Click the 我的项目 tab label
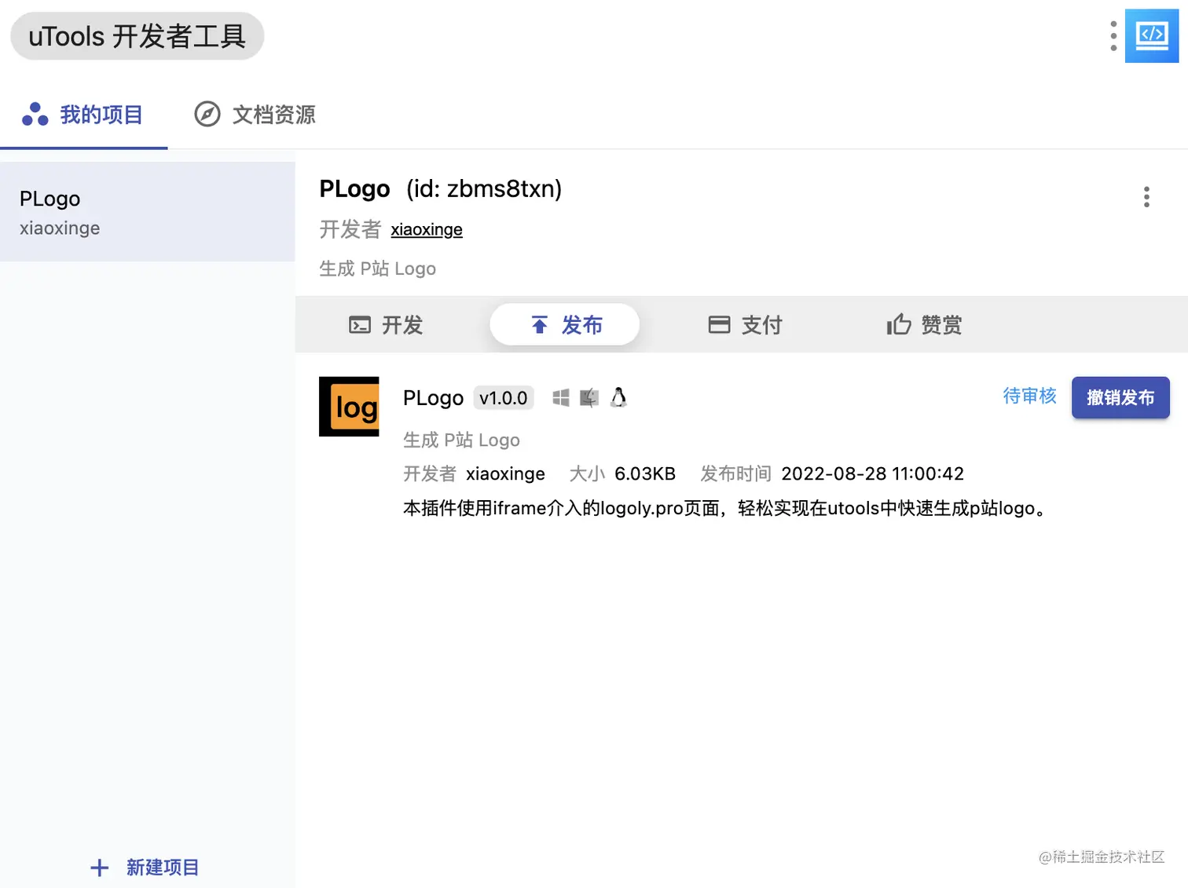1188x888 pixels. 101,115
